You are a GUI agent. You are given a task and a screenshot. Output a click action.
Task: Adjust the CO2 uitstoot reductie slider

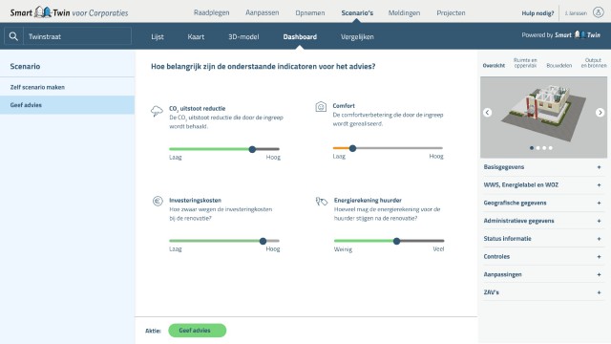click(252, 149)
